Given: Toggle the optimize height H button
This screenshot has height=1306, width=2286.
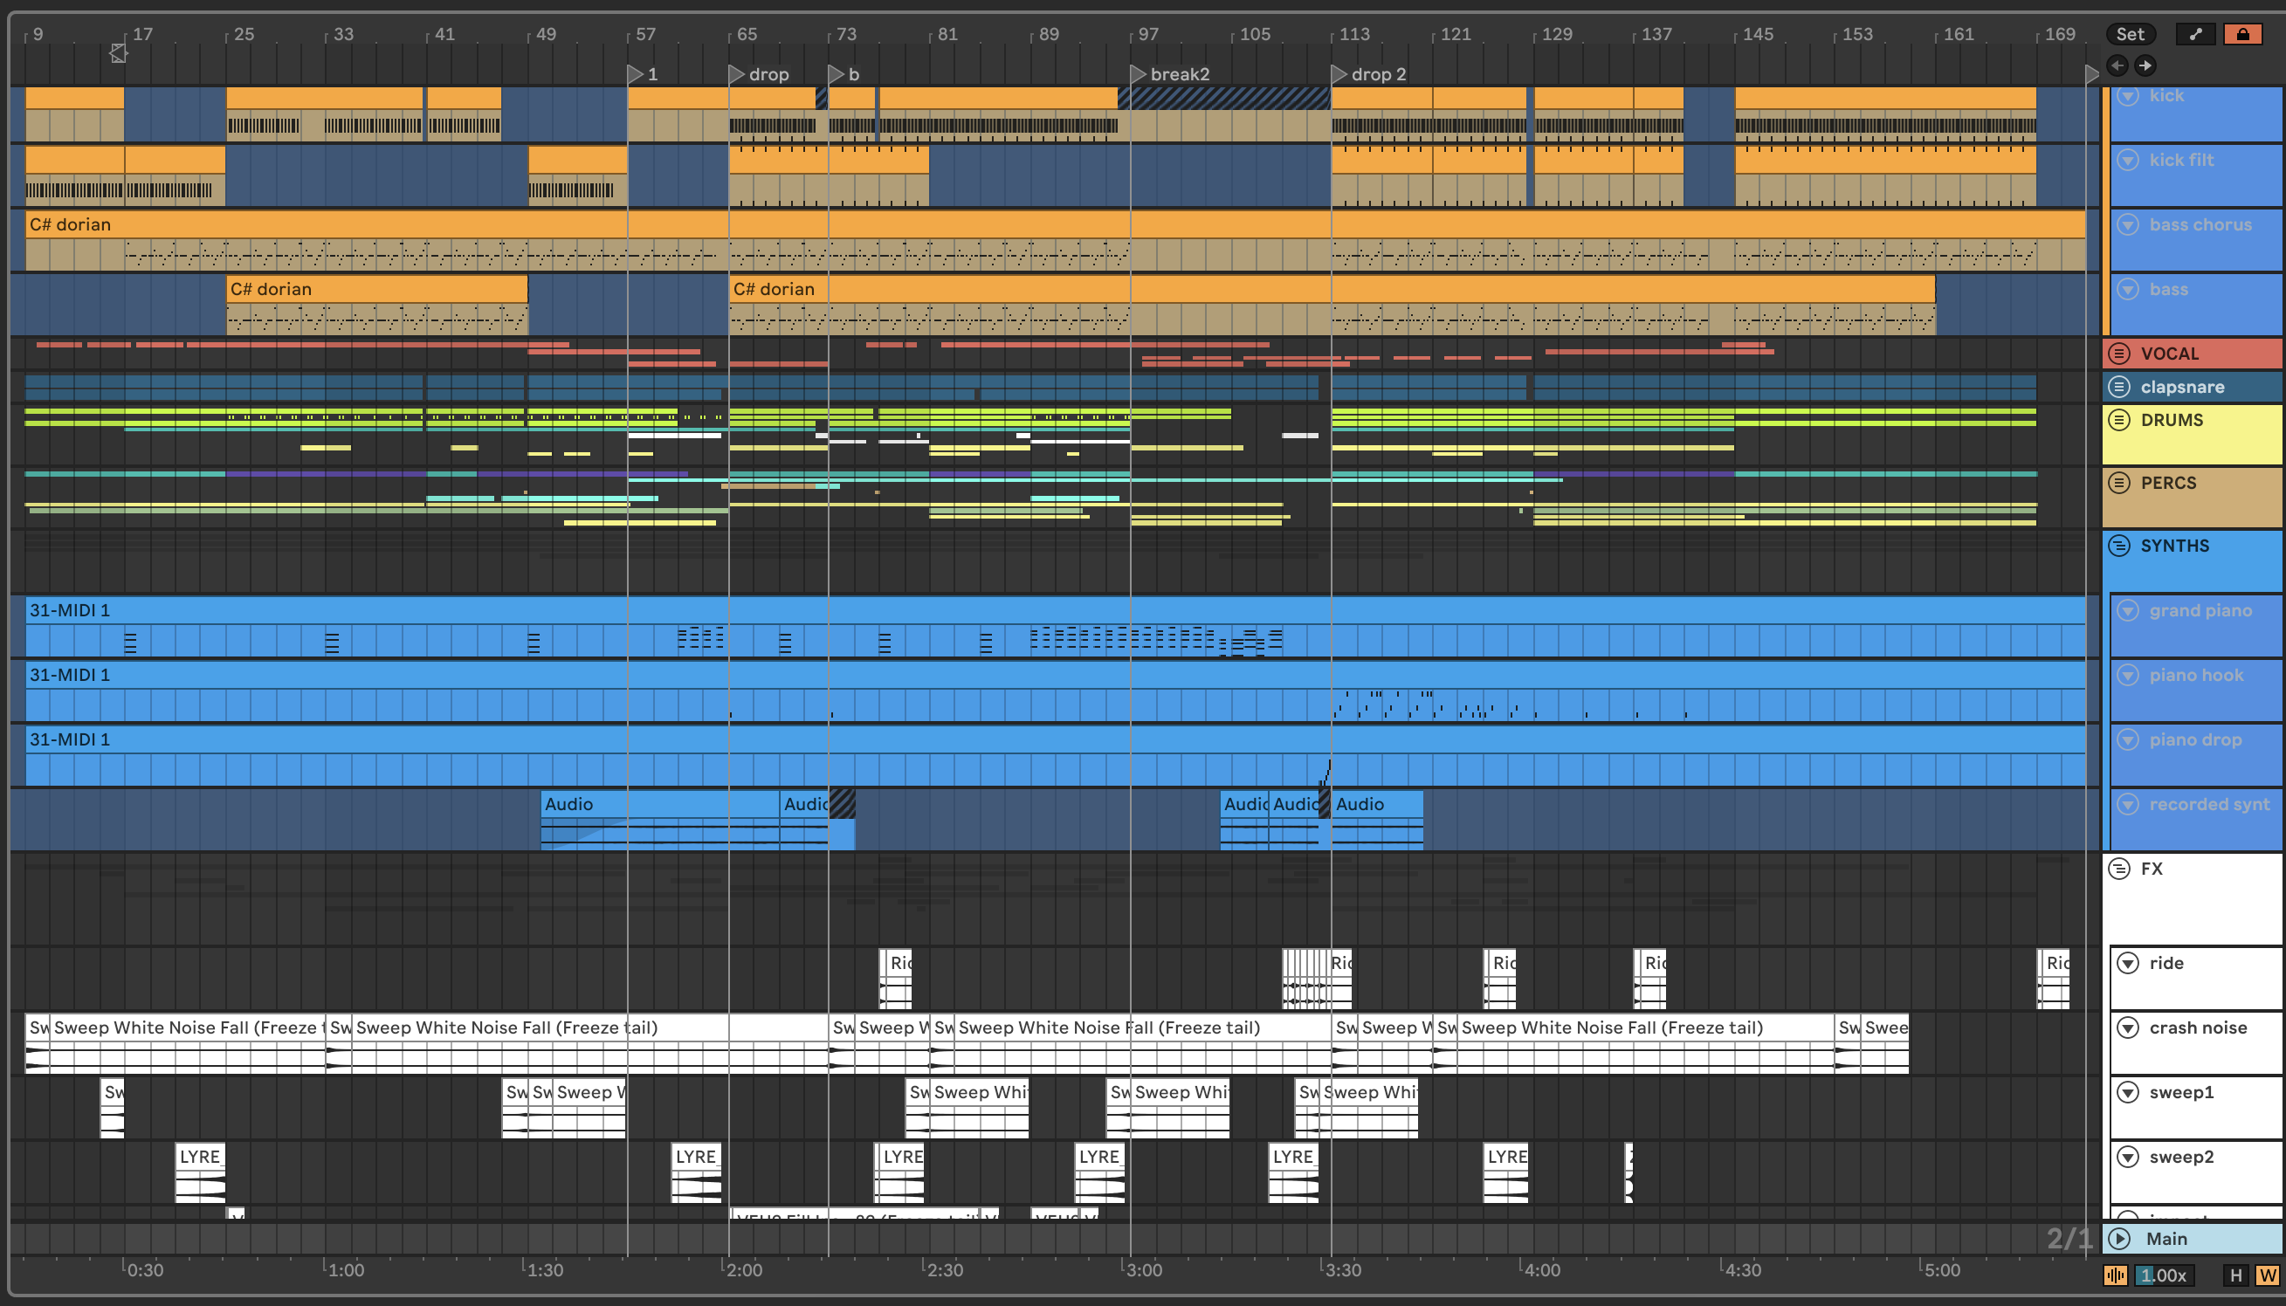Looking at the screenshot, I should (x=2235, y=1275).
